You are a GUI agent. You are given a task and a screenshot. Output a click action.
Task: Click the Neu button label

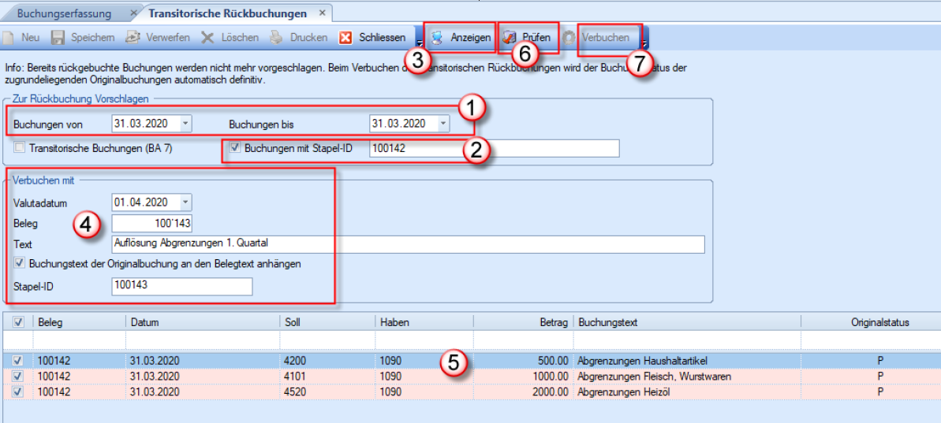coord(31,38)
